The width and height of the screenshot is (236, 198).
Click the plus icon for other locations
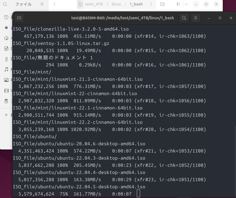pyautogui.click(x=6, y=115)
